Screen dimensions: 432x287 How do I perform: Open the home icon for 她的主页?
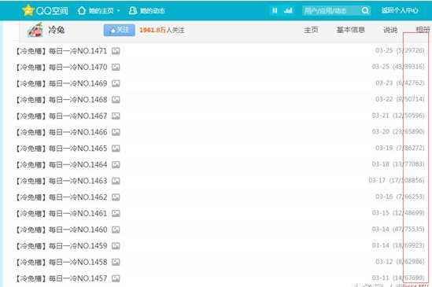(82, 10)
